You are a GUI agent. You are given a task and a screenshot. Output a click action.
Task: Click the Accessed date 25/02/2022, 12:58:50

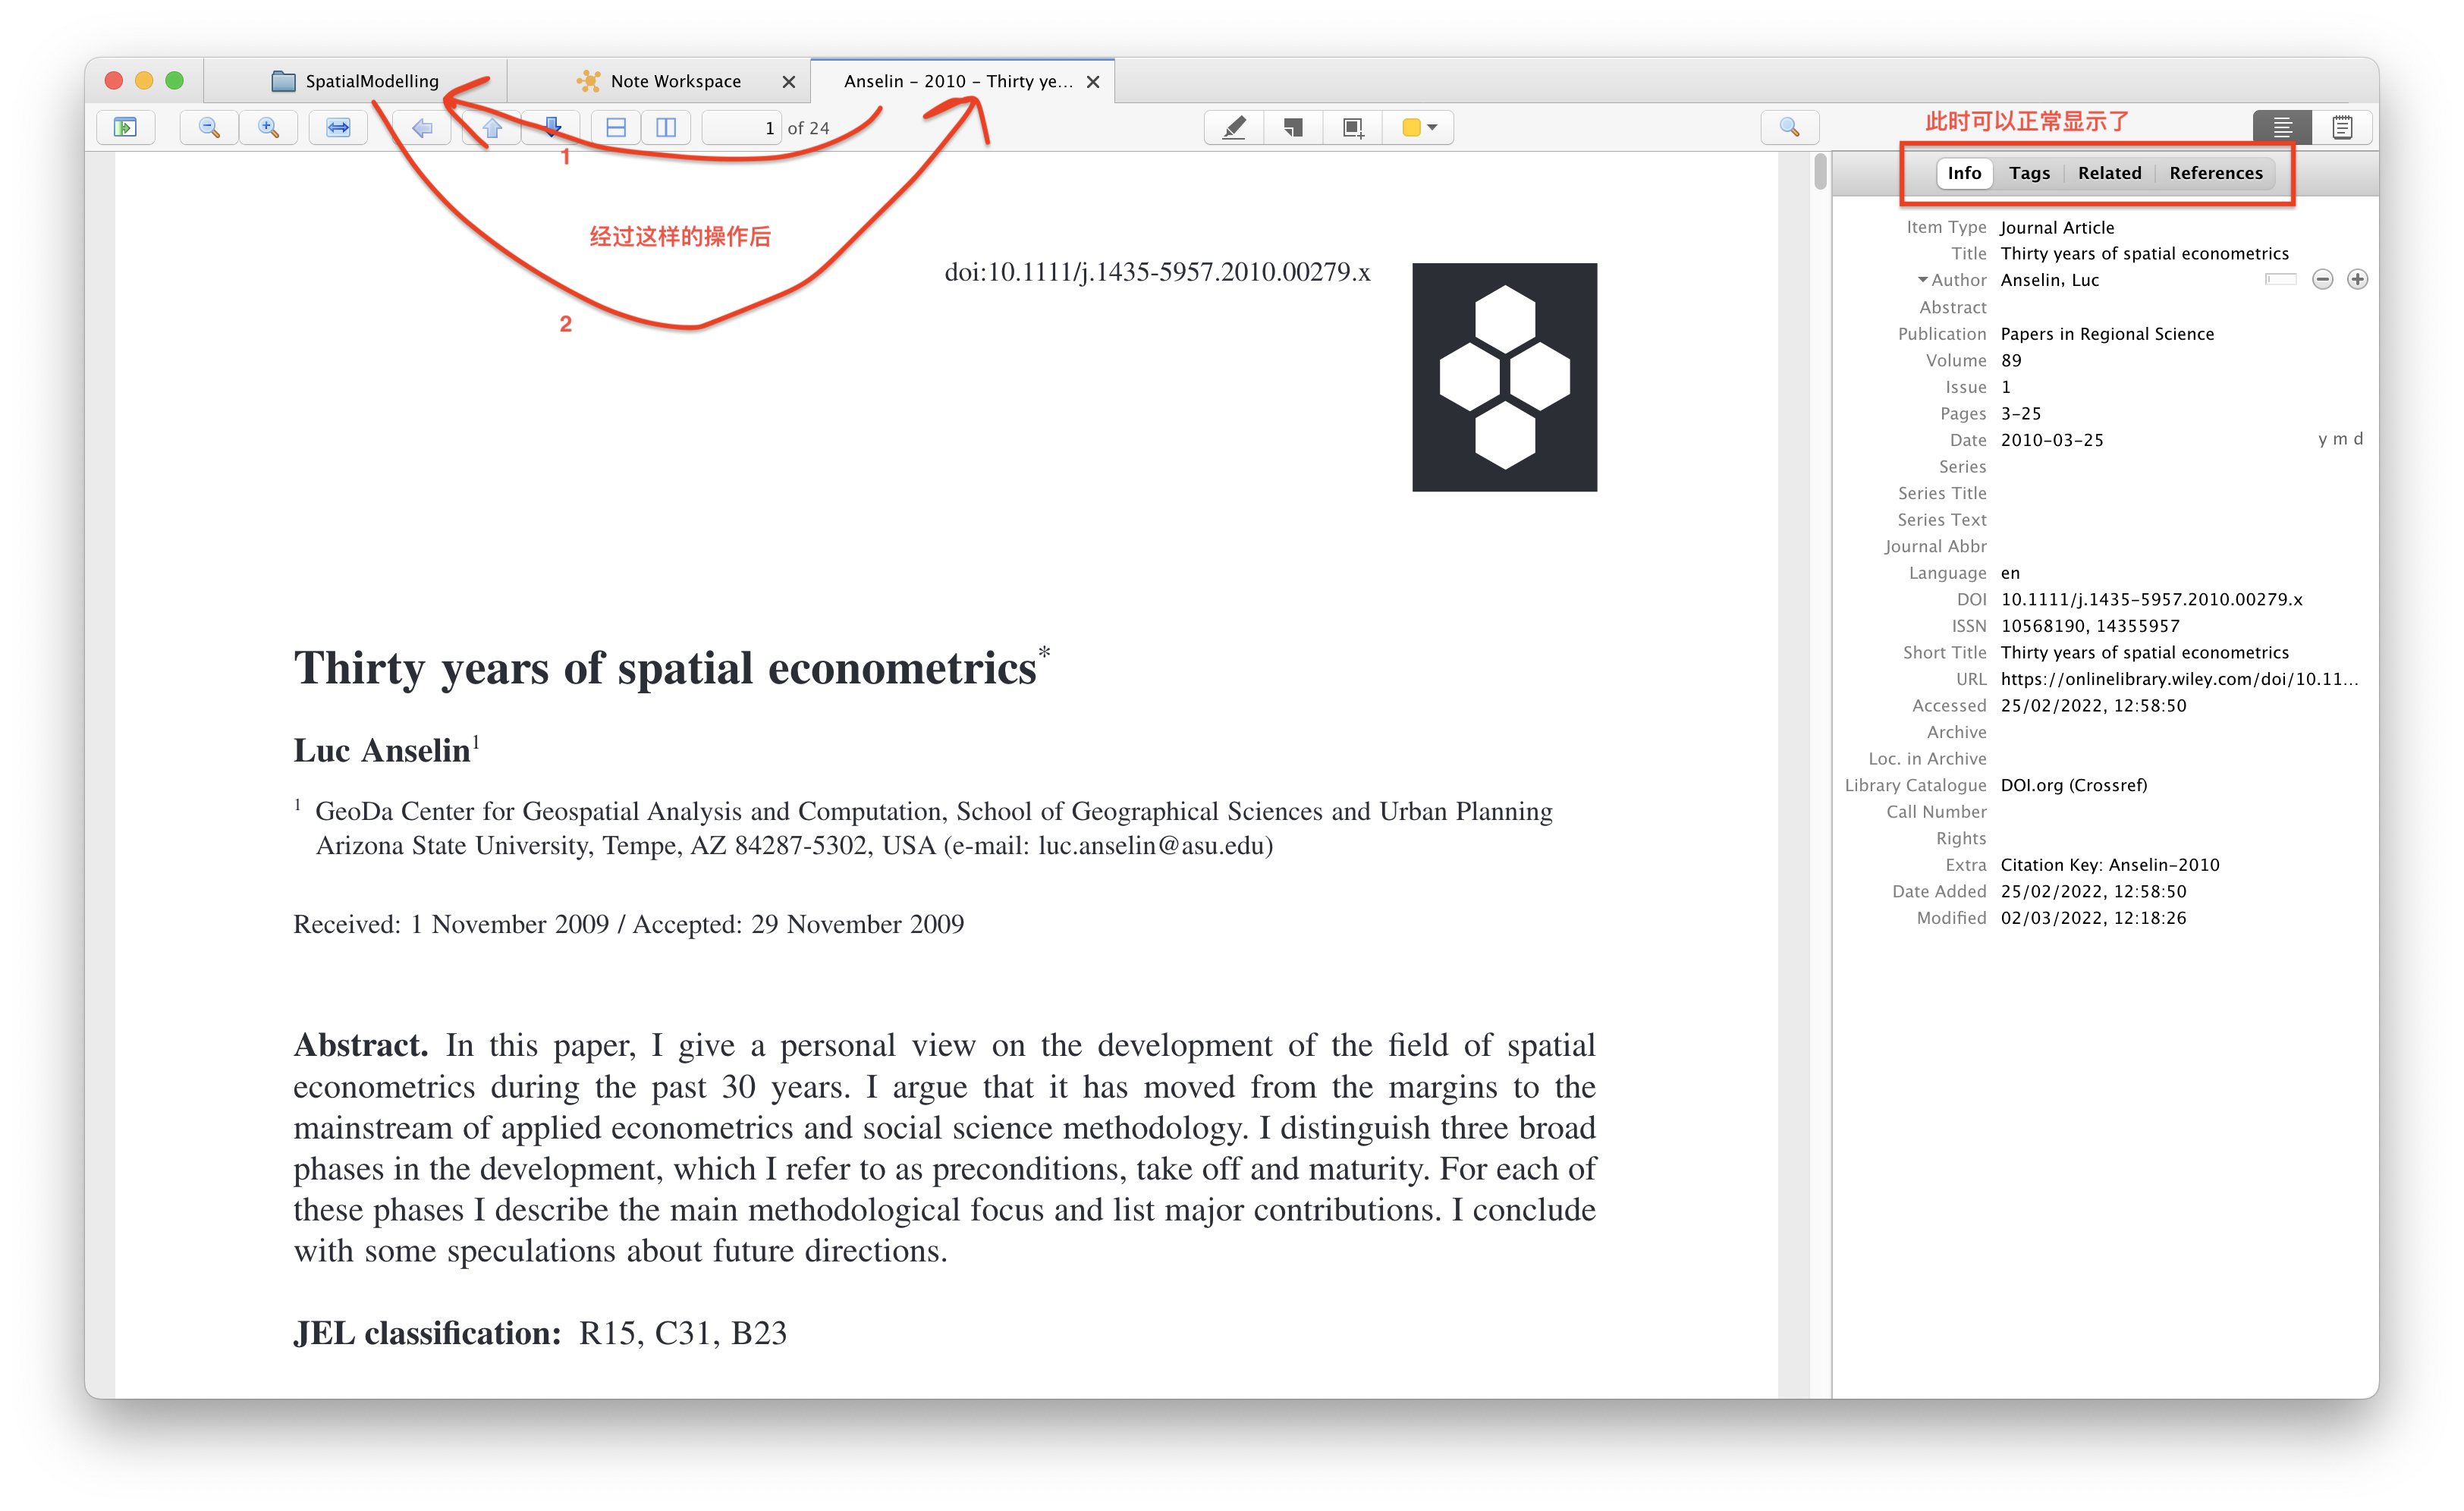(x=2093, y=706)
